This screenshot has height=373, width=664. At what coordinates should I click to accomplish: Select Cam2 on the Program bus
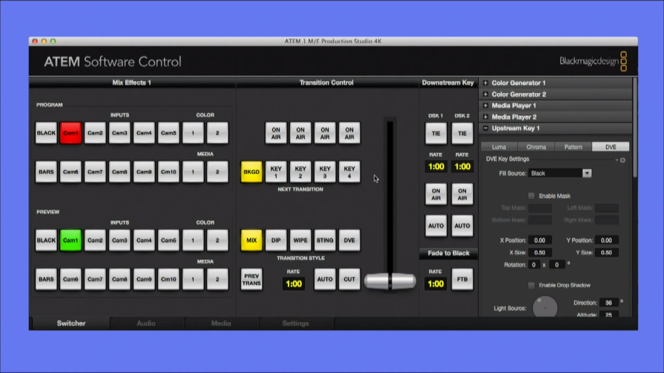(x=95, y=133)
